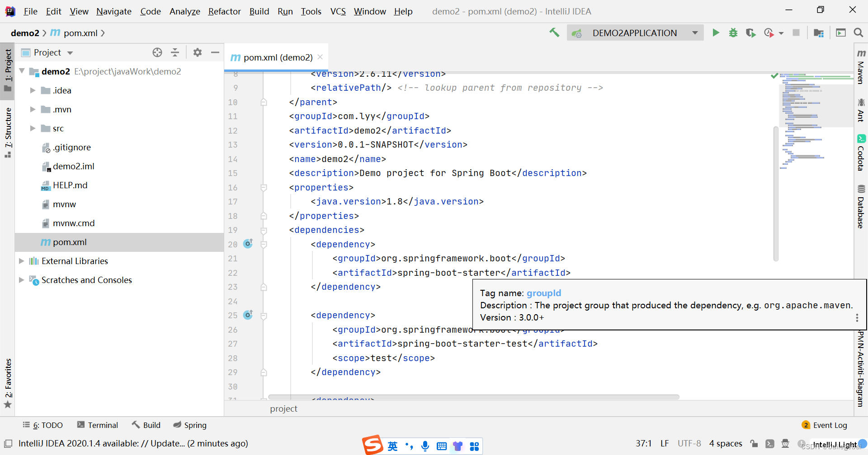Toggle read-only lock icon in status bar
868x455 pixels.
754,443
